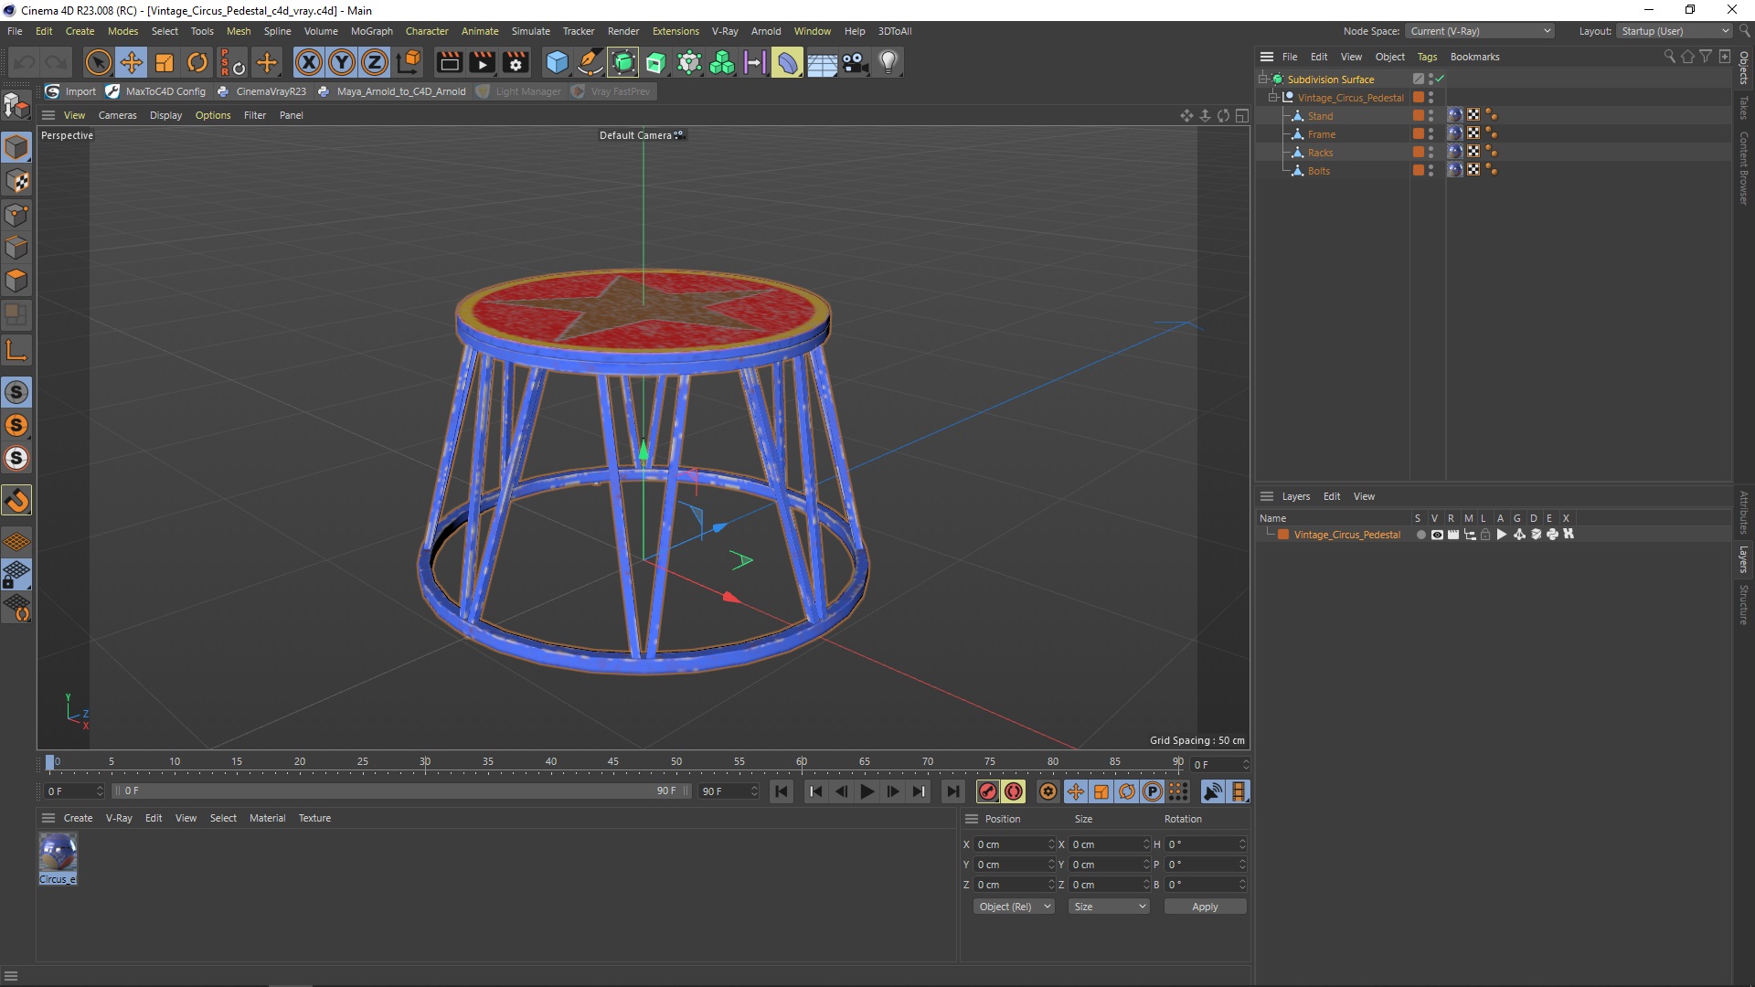
Task: Click Rotation H value stepper arrows
Action: (x=1242, y=844)
